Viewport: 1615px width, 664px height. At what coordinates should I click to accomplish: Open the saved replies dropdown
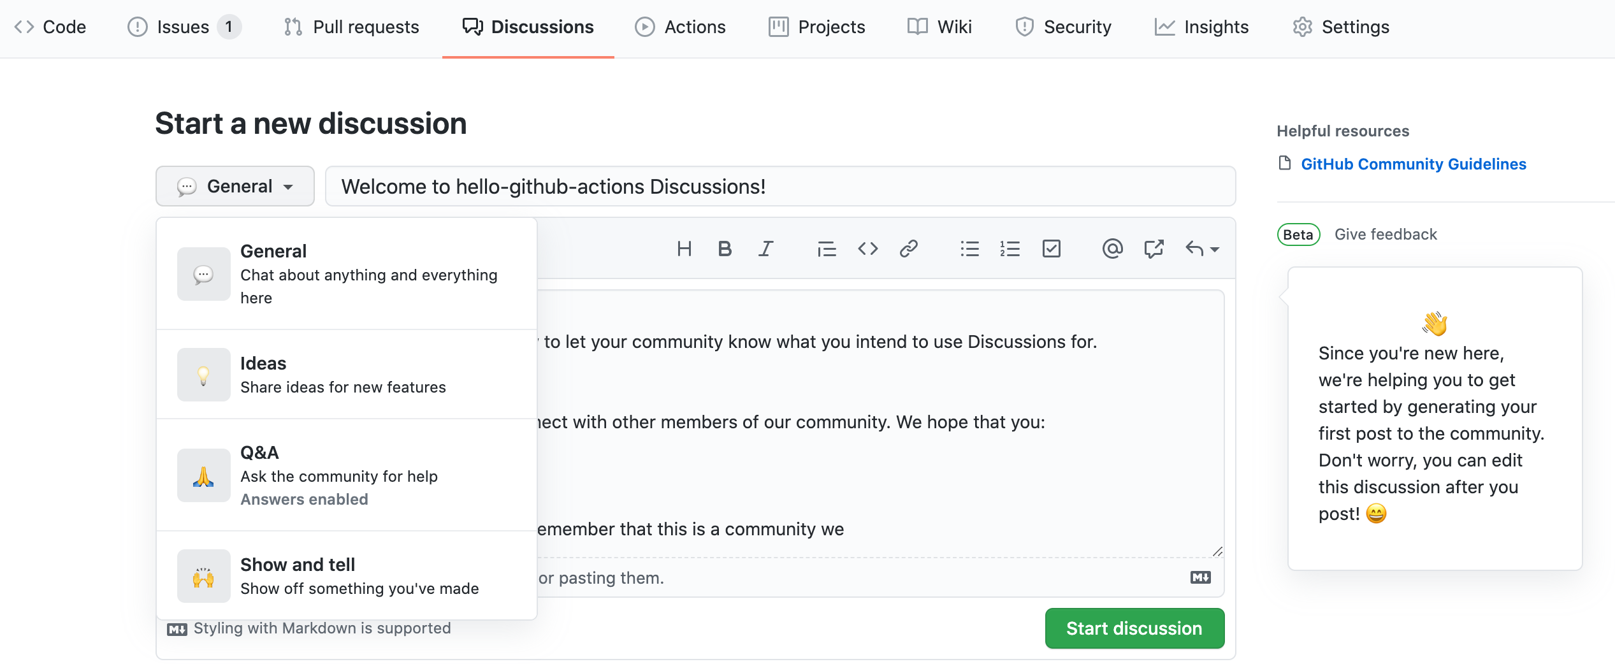1202,249
